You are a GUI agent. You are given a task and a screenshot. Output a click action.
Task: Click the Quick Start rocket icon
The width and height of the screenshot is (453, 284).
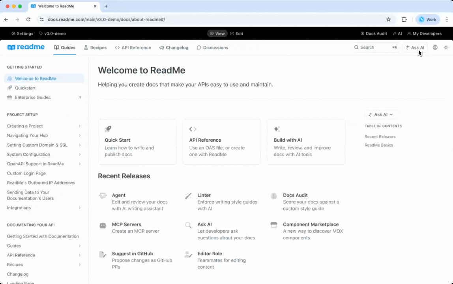(108, 129)
